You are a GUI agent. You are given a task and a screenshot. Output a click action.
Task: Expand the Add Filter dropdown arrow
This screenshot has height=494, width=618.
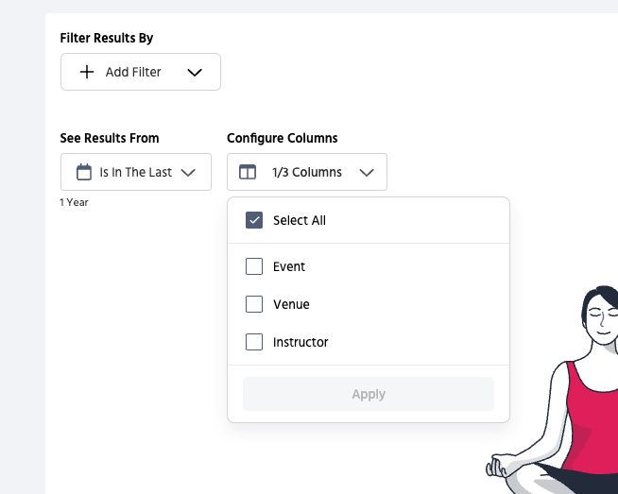click(x=195, y=73)
